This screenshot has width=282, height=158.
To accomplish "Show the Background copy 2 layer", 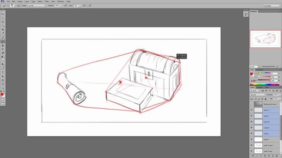I will click(252, 104).
